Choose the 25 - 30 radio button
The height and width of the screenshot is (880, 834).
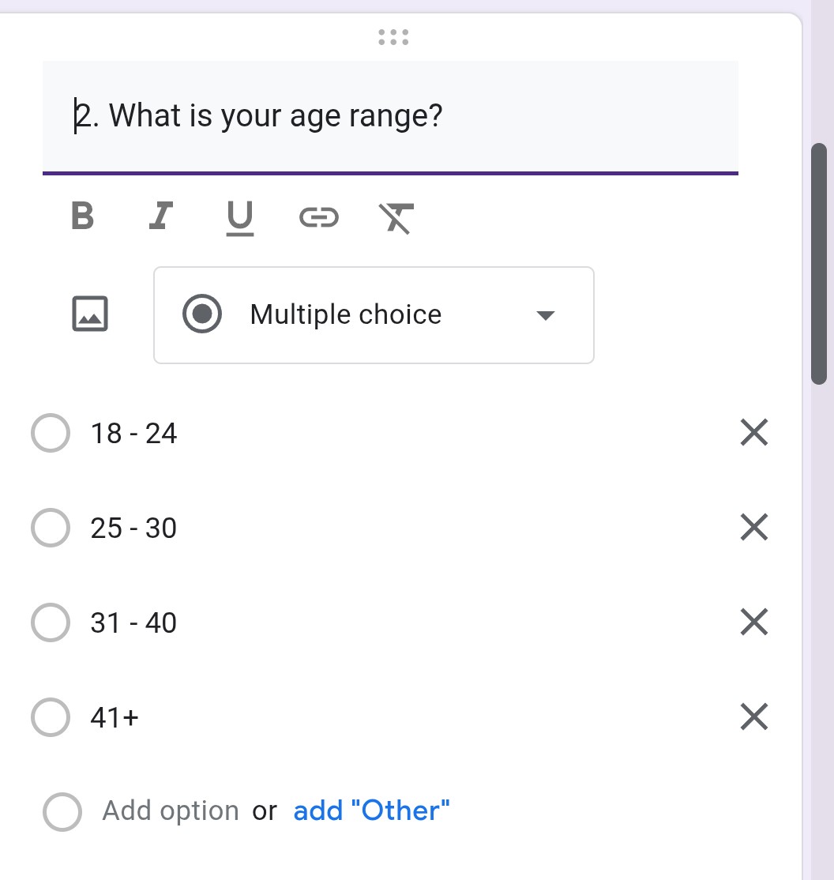click(51, 528)
